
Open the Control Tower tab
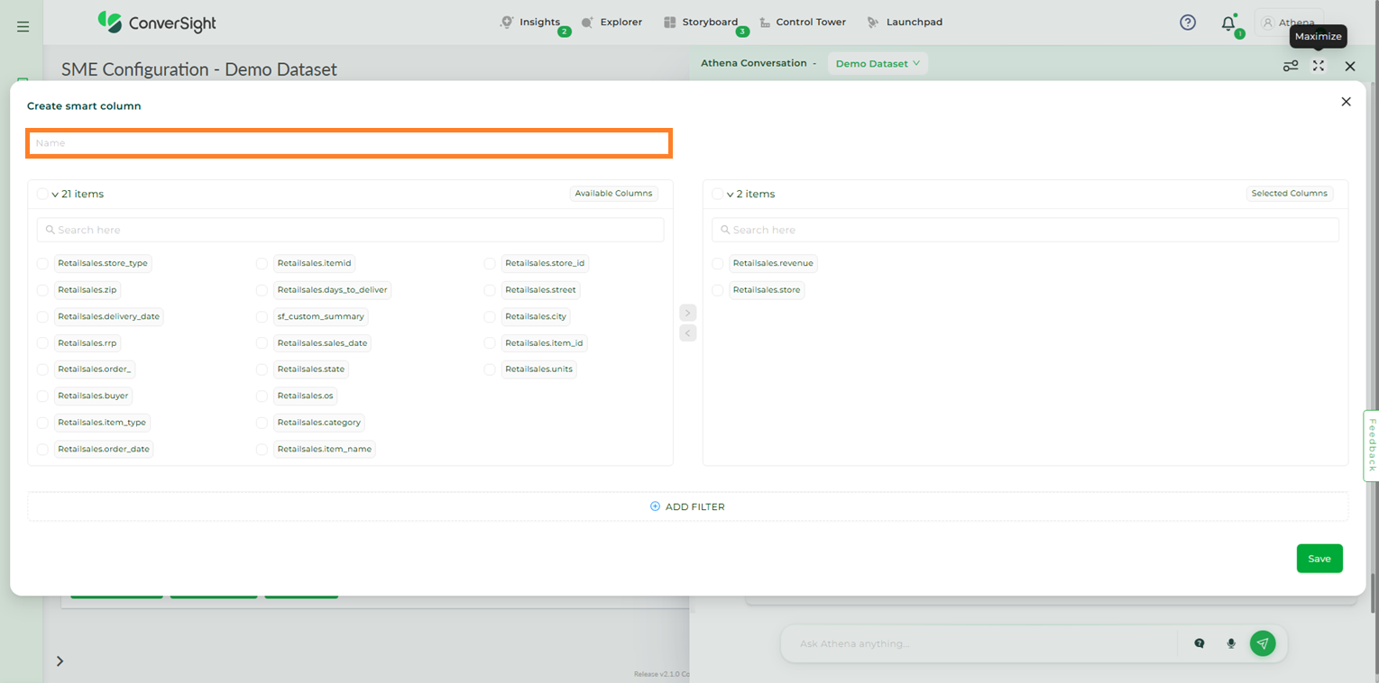(x=802, y=23)
